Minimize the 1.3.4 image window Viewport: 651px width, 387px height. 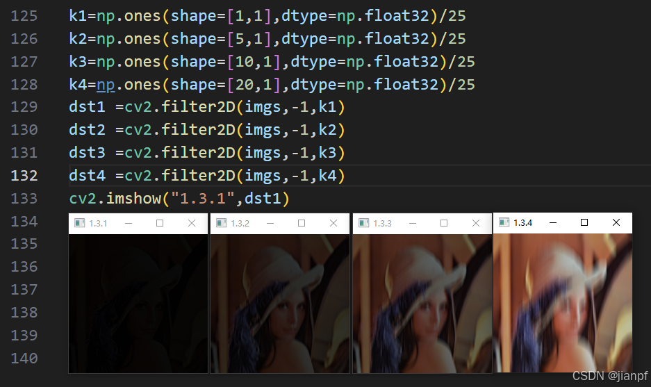pyautogui.click(x=552, y=222)
